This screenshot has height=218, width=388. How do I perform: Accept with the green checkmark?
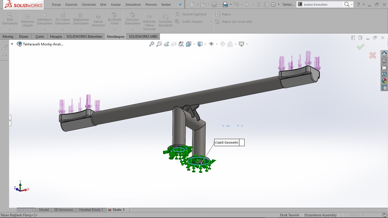(x=360, y=47)
